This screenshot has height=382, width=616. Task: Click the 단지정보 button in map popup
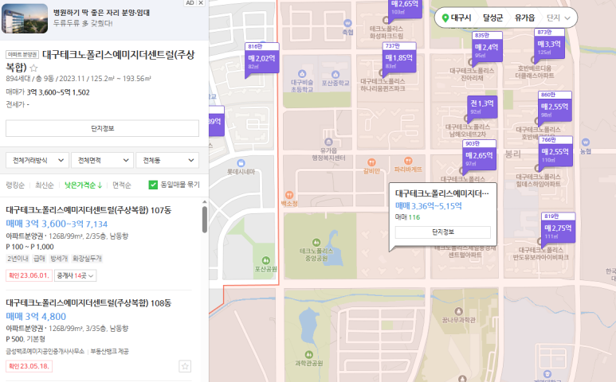443,232
